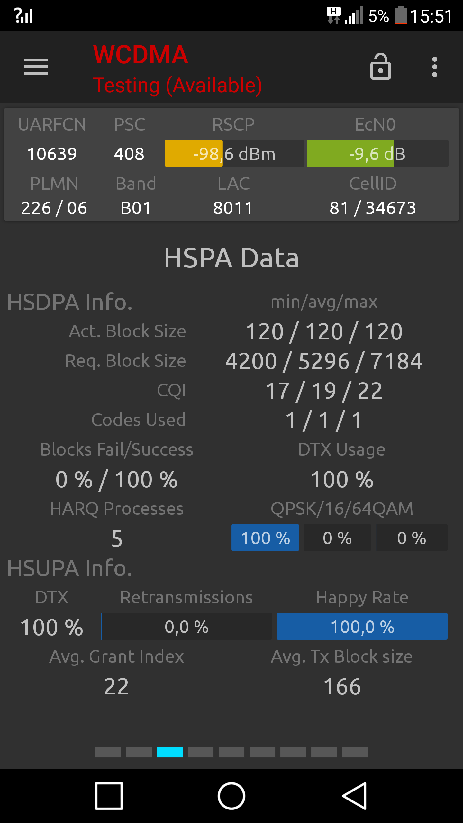
Task: Tap the QPSK 100 % blue bar
Action: coord(265,538)
